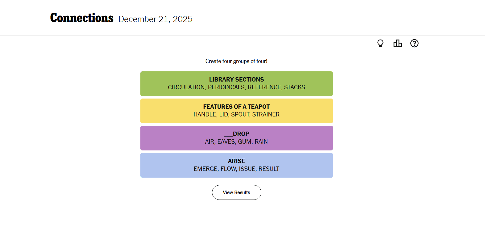Click the Connections game title
This screenshot has height=236, width=485.
82,18
